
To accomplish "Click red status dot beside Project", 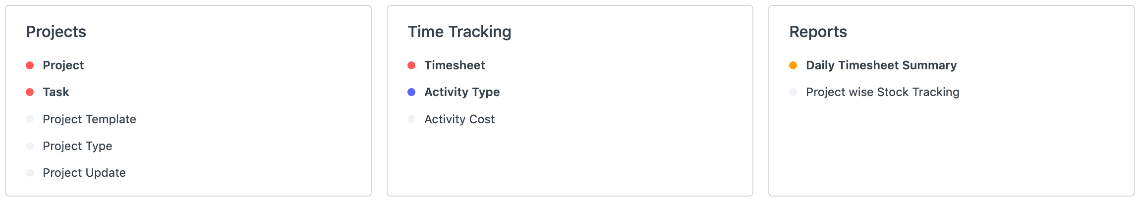I will click(30, 65).
